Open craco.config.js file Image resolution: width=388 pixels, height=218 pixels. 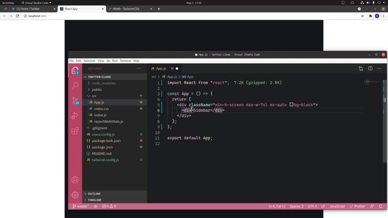pos(103,134)
